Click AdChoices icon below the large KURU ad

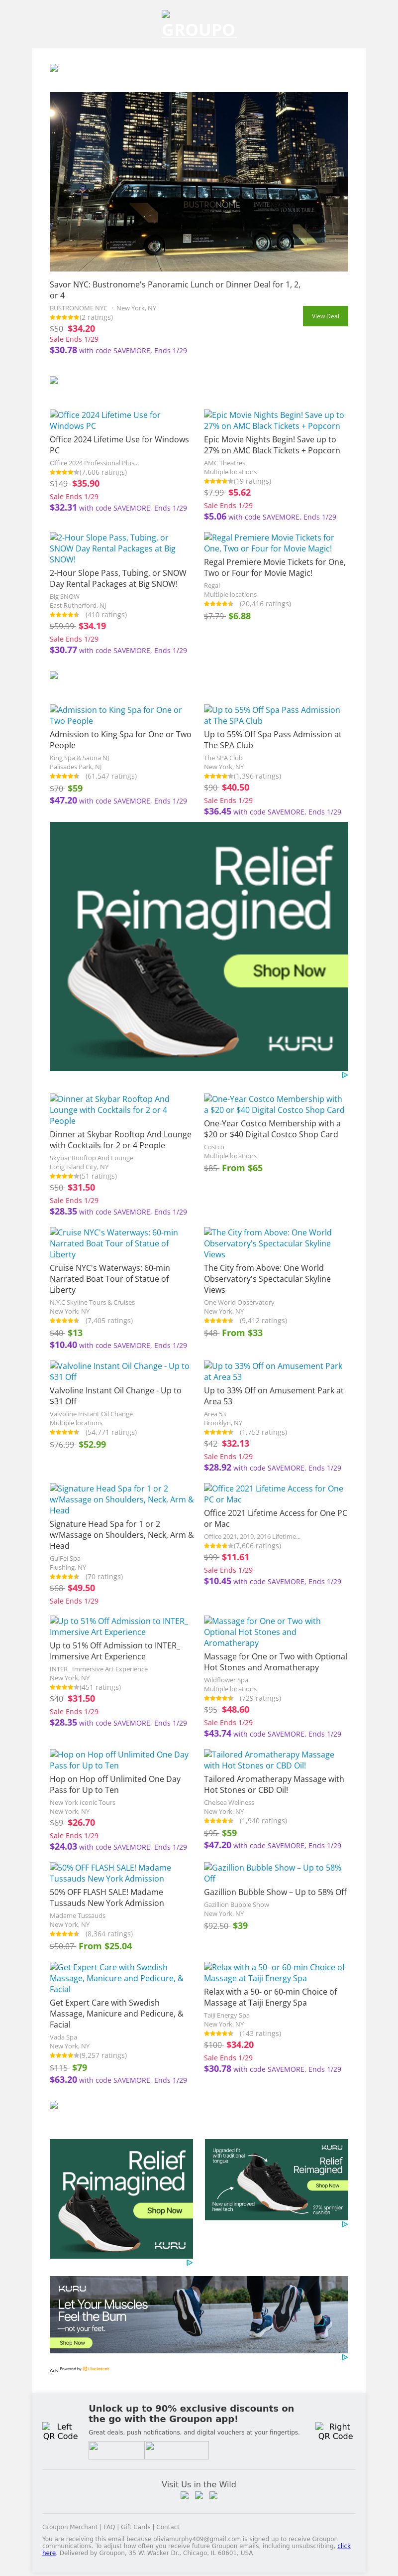click(344, 1075)
